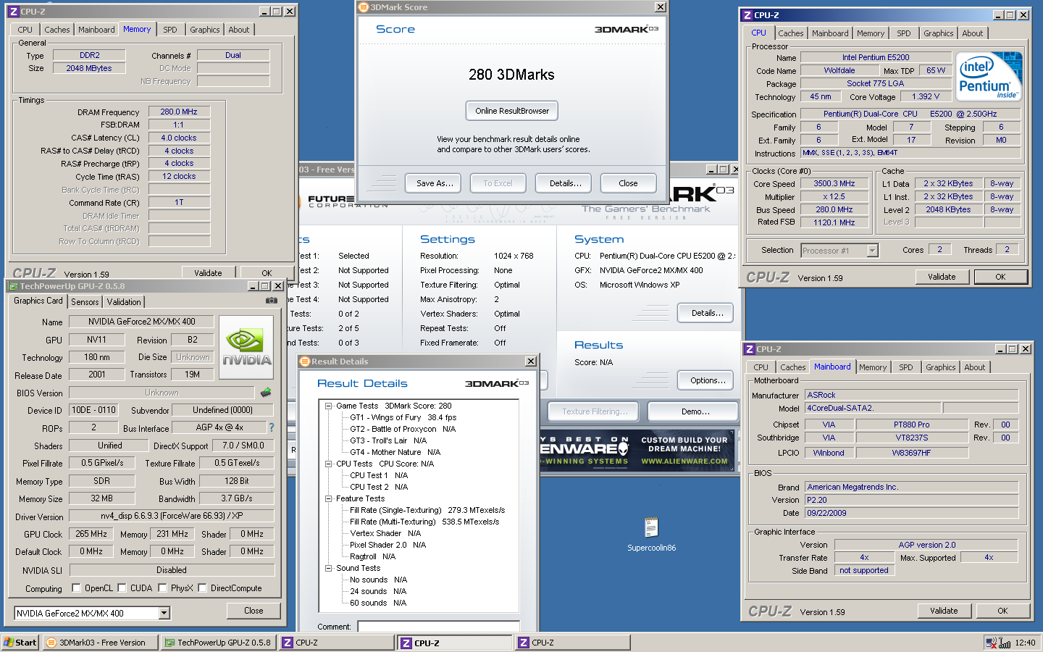Click the Comment input field
Screen dimensions: 1043x652
pos(438,627)
